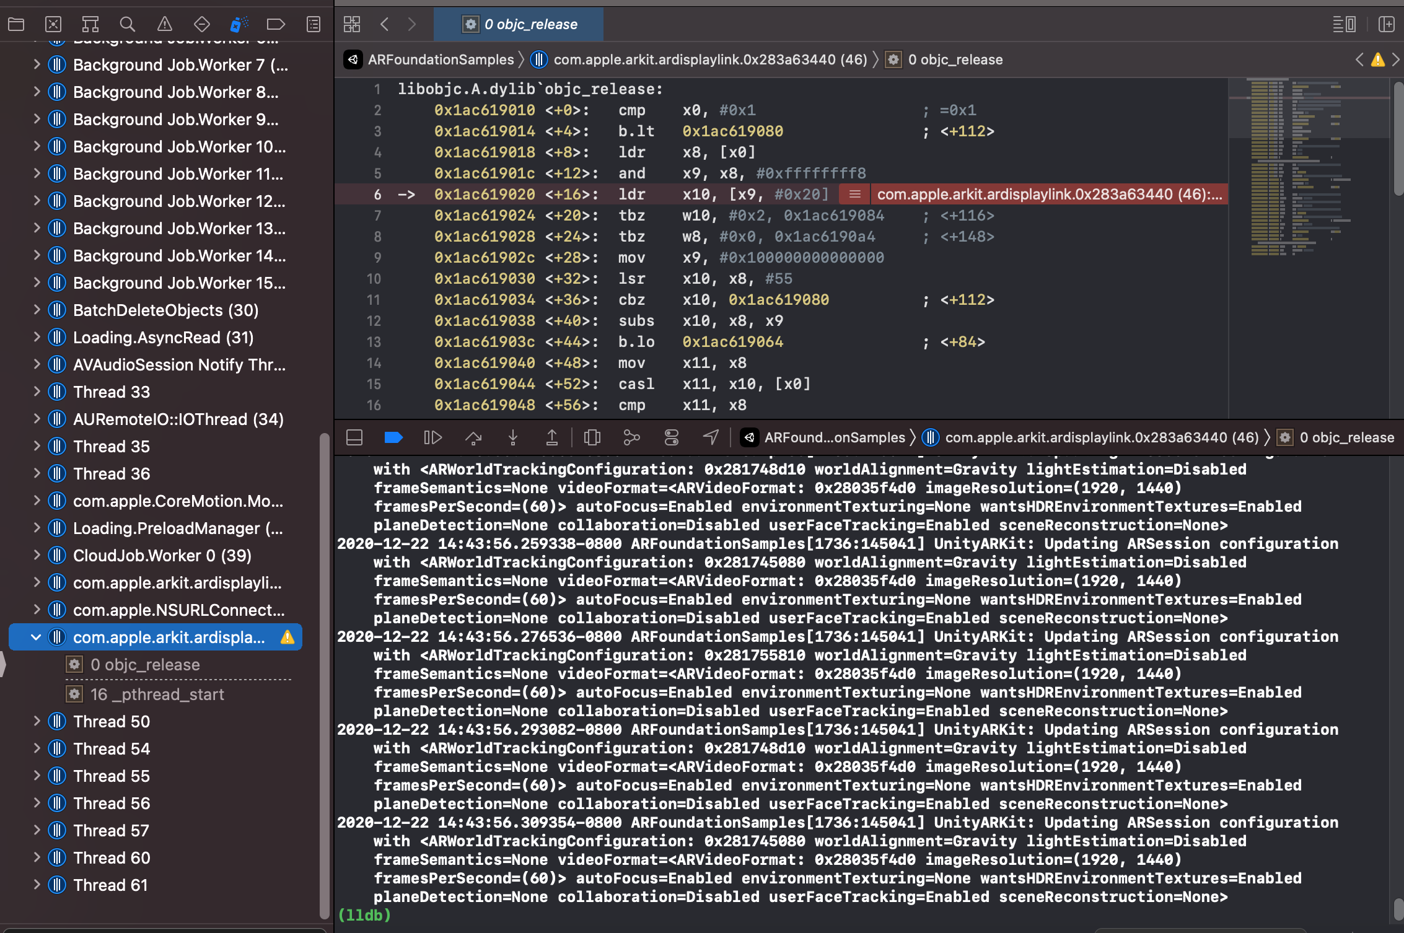This screenshot has height=933, width=1404.
Task: Simulate a location with the arrow icon
Action: pos(711,437)
